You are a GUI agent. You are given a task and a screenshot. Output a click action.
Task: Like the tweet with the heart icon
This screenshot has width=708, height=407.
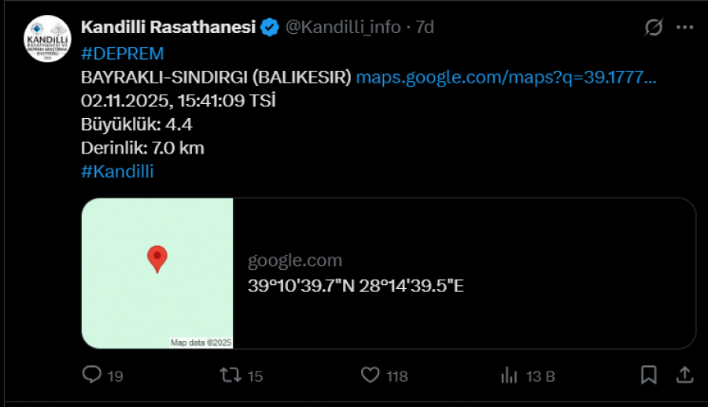tap(371, 375)
